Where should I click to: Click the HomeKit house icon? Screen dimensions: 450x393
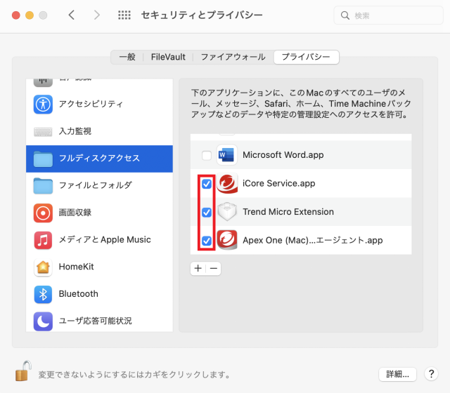(43, 267)
